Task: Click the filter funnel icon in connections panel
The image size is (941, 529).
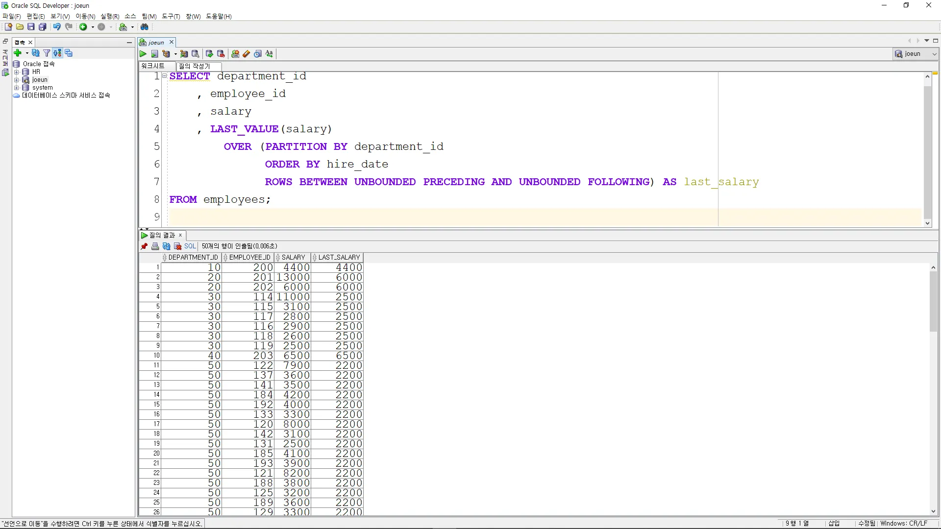Action: [x=47, y=53]
